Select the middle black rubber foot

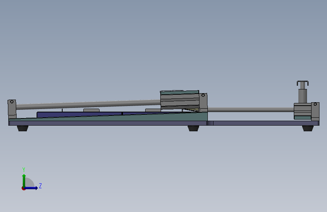click(193, 128)
